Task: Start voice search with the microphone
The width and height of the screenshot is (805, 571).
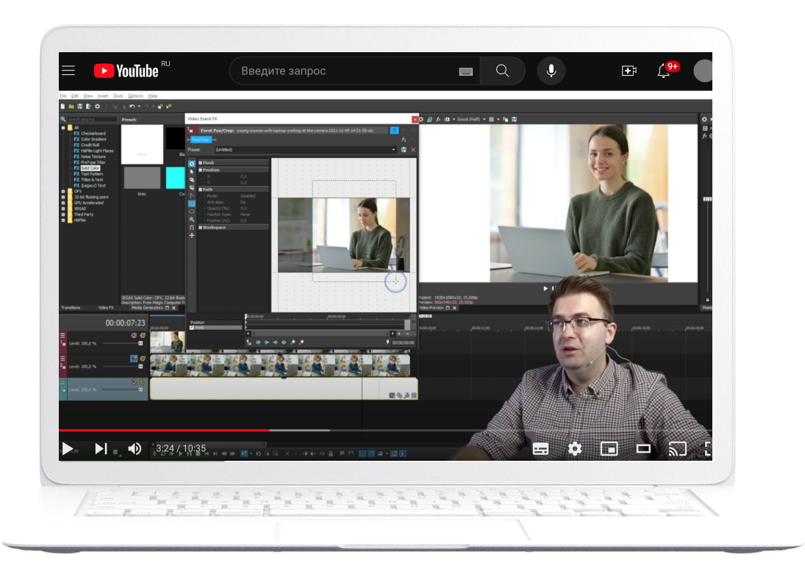Action: [x=551, y=71]
